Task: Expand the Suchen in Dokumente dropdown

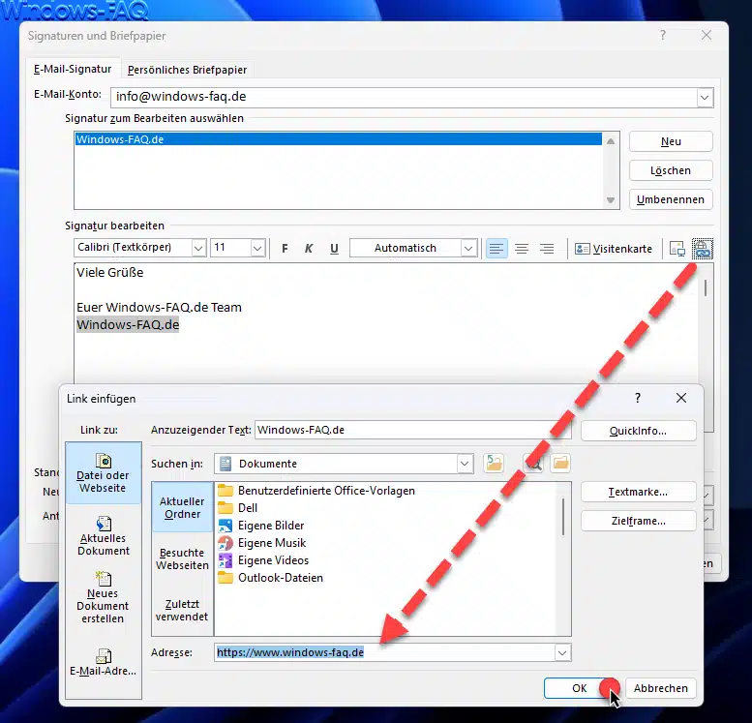Action: [464, 464]
